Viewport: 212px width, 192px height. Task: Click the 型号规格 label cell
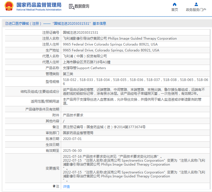click(x=33, y=82)
